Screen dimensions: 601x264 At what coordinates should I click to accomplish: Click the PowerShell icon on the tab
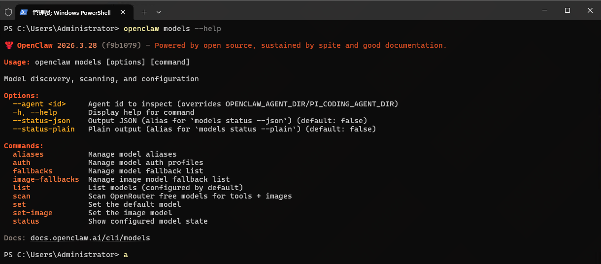[23, 12]
